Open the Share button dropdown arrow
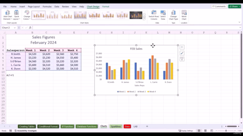 point(240,6)
